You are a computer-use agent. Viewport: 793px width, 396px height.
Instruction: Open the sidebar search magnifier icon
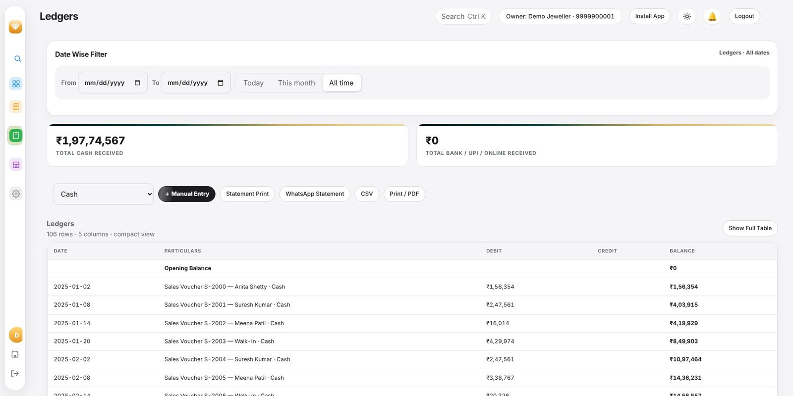pos(17,59)
